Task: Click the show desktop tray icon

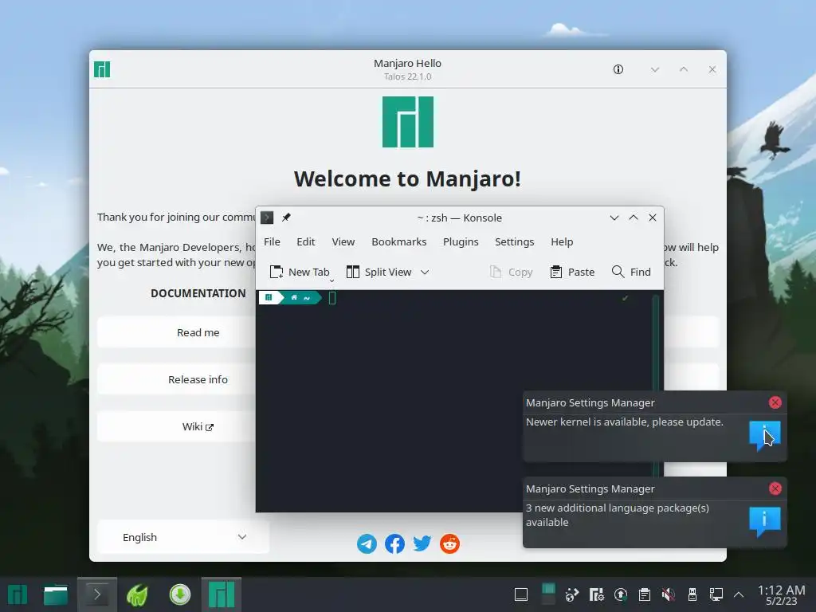Action: [521, 594]
